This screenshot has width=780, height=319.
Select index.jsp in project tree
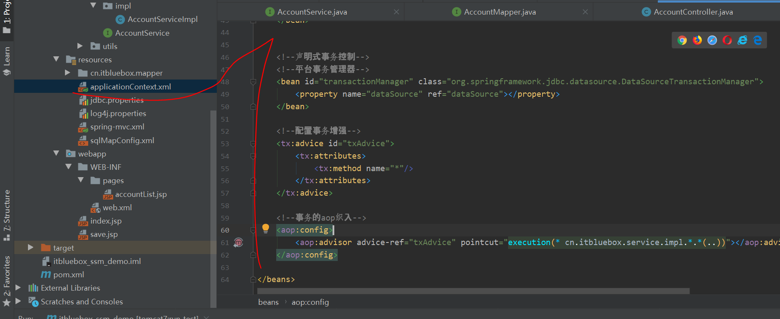click(106, 221)
